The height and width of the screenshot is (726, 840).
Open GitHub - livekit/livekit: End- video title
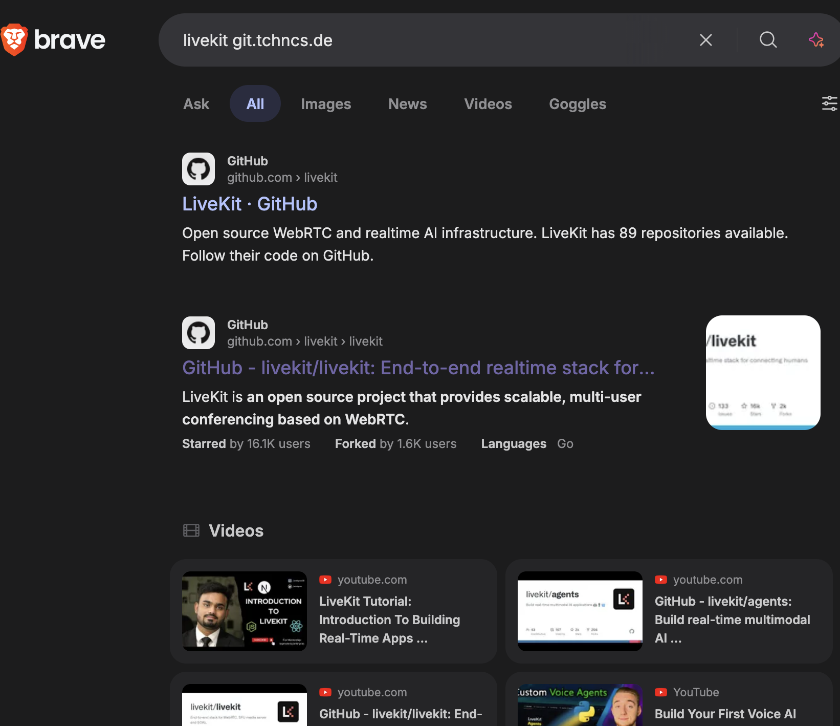pos(401,714)
